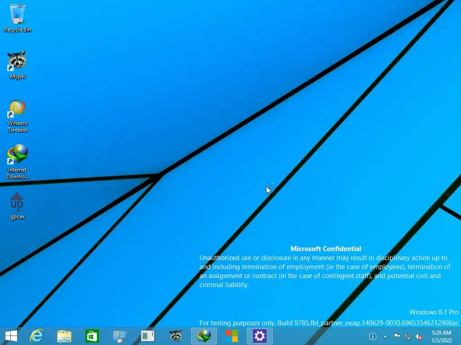Show hidden tray icons arrow

[x=385, y=336]
